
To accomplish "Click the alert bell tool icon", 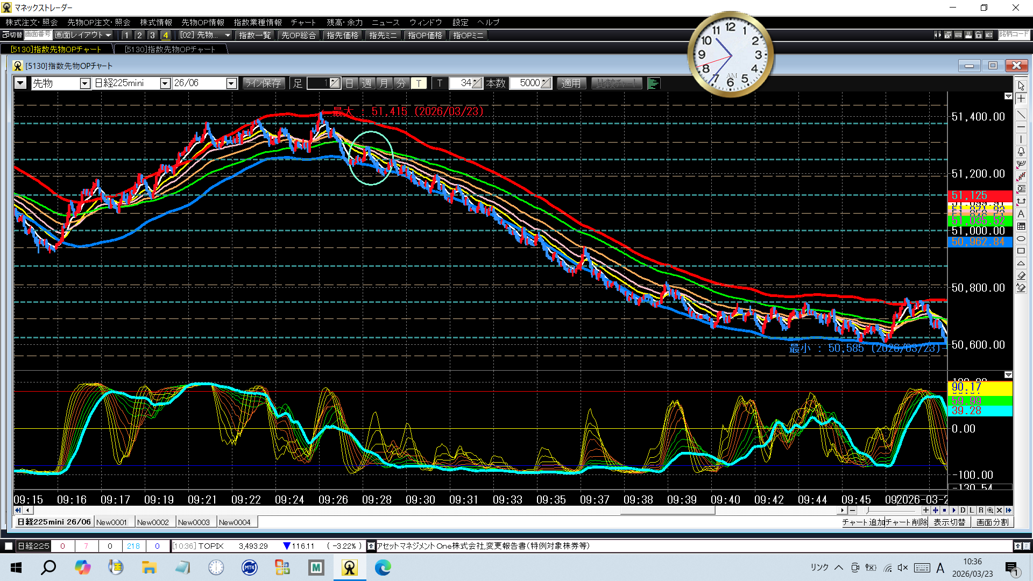I will pyautogui.click(x=1021, y=152).
